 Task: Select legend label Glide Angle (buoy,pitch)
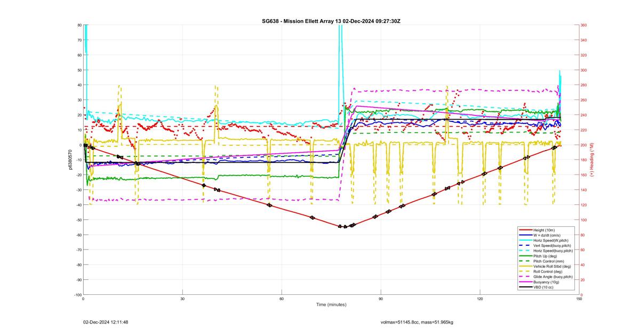[x=553, y=277]
